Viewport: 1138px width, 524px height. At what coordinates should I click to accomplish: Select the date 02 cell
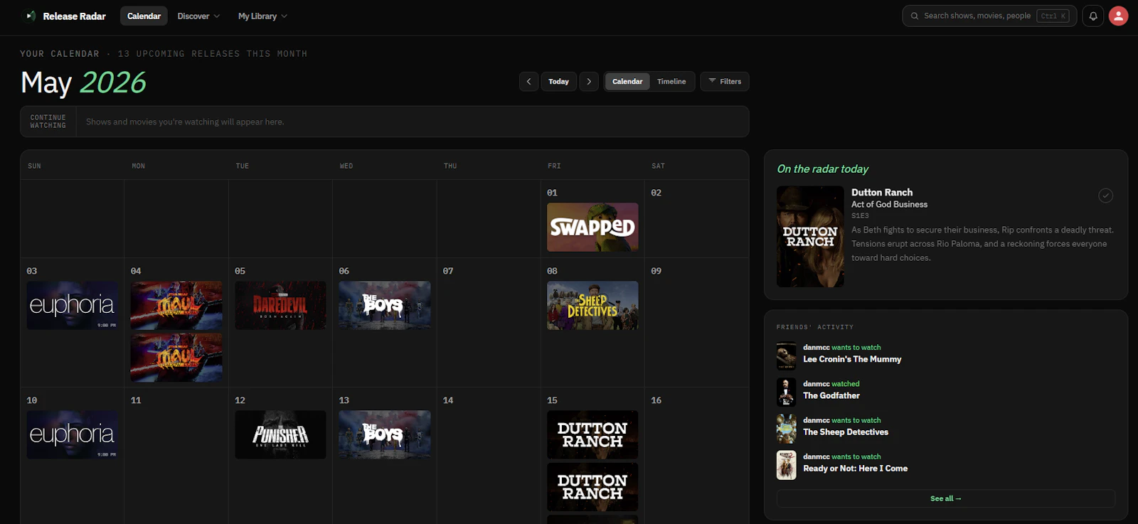point(696,219)
